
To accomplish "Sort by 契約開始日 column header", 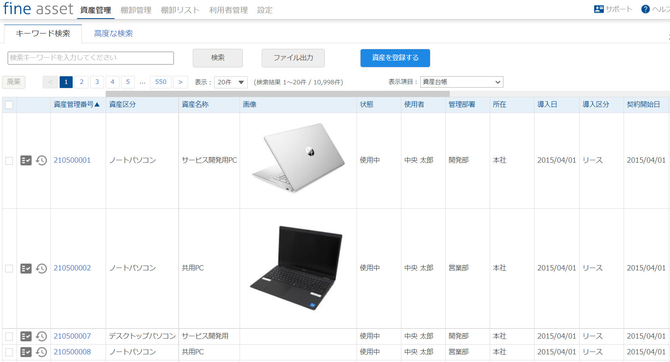I will coord(643,105).
